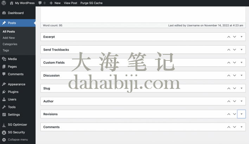Toggle the Discussion panel triangle

click(241, 76)
